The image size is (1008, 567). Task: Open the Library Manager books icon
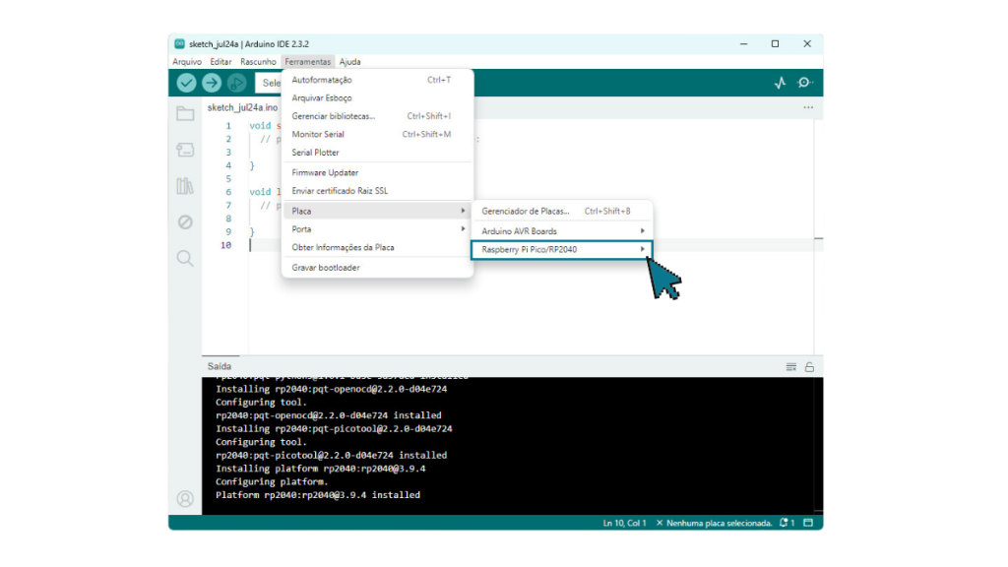[x=185, y=186]
